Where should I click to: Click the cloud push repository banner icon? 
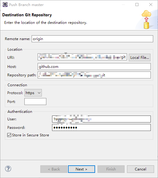click(x=146, y=19)
